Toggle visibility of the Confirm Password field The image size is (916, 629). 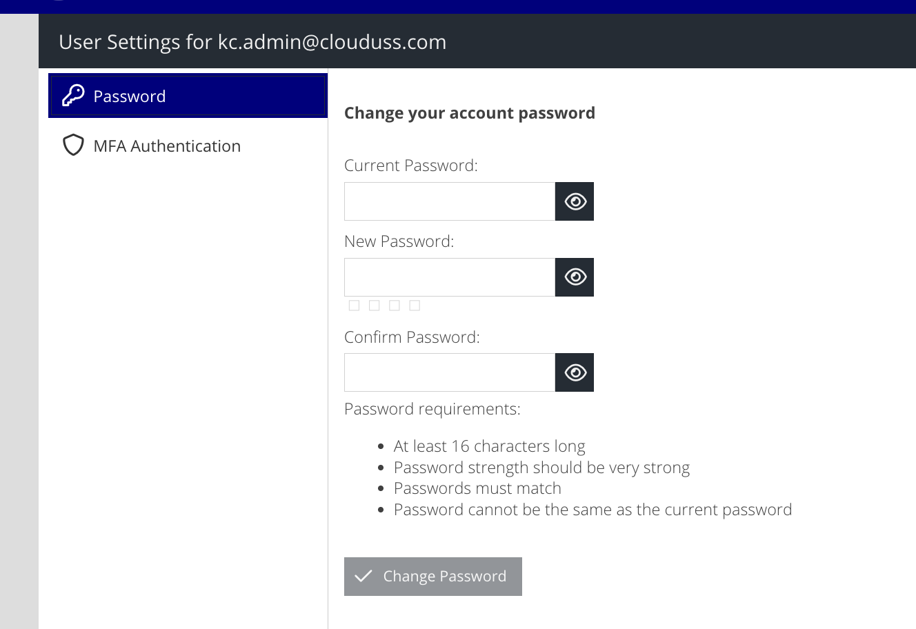(x=575, y=372)
